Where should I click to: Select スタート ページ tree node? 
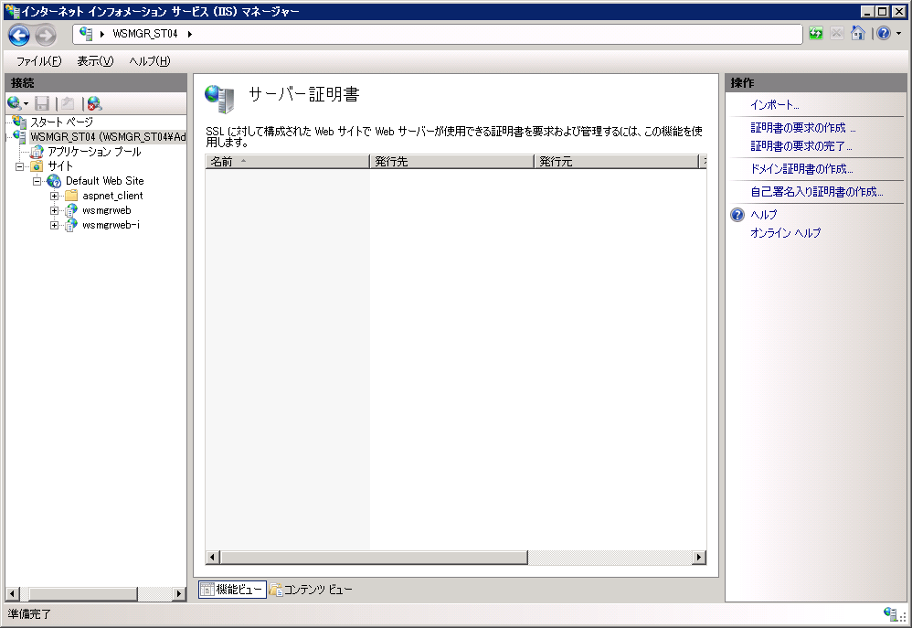click(61, 122)
